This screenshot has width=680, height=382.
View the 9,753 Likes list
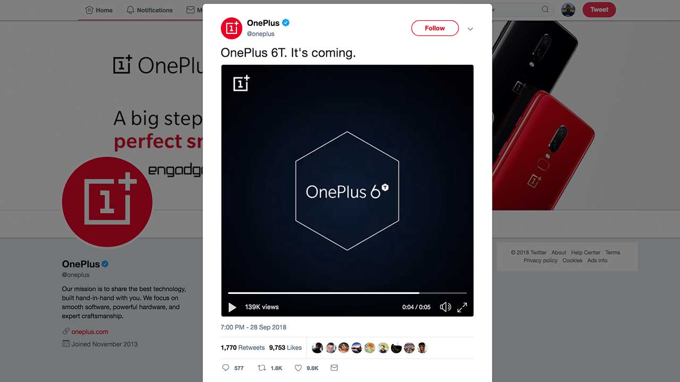(285, 348)
